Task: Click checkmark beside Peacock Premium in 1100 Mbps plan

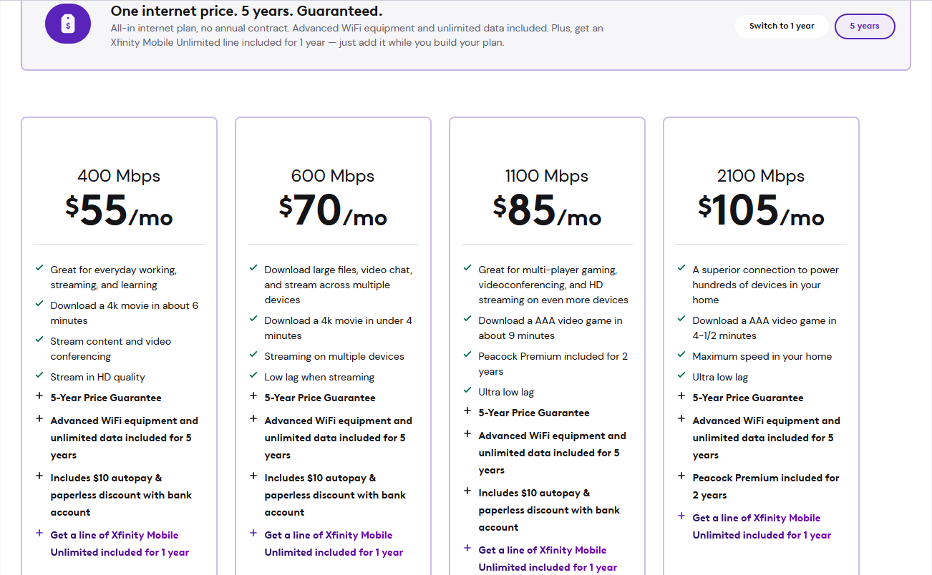Action: pos(467,355)
